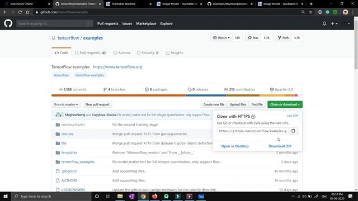Reload the page
The width and height of the screenshot is (358, 201).
coord(20,12)
